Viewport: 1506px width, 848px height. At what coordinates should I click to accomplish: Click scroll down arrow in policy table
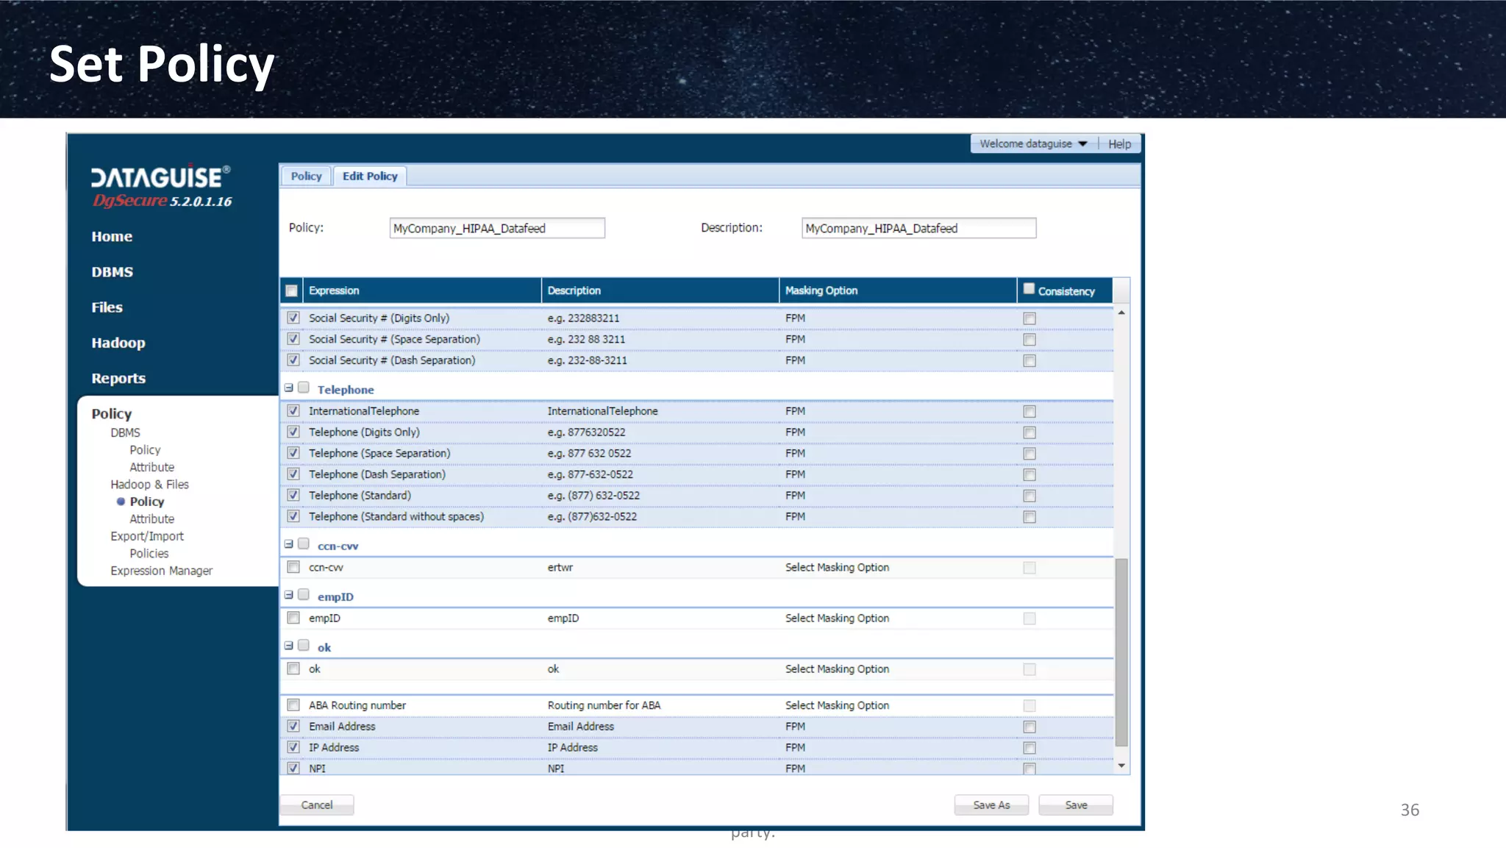coord(1121,766)
